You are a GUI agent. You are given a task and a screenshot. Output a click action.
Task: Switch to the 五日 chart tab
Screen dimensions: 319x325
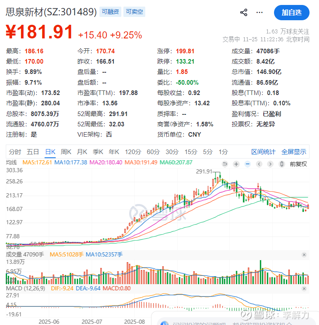coord(33,152)
